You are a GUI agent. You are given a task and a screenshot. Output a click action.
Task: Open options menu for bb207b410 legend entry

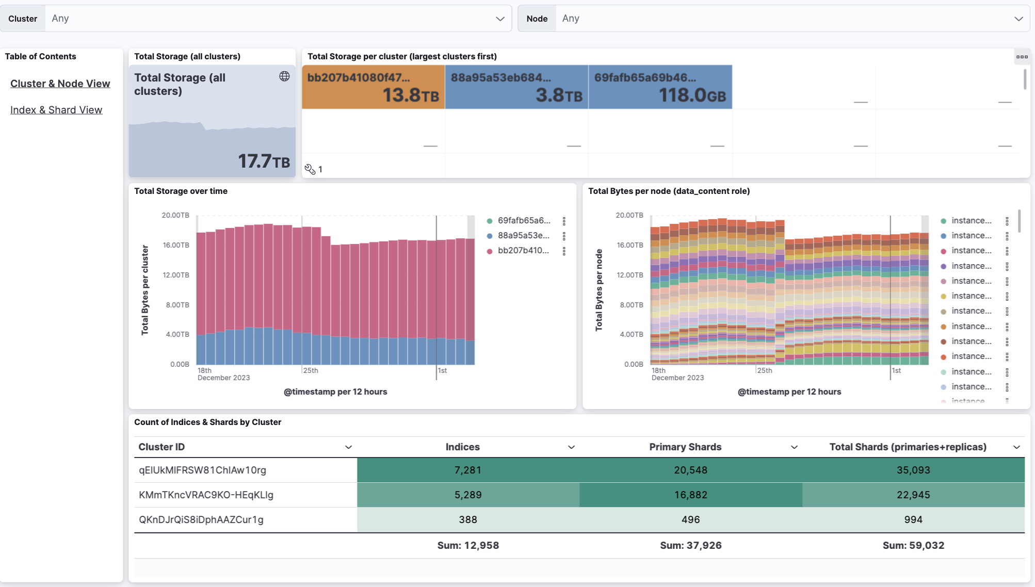click(x=564, y=251)
